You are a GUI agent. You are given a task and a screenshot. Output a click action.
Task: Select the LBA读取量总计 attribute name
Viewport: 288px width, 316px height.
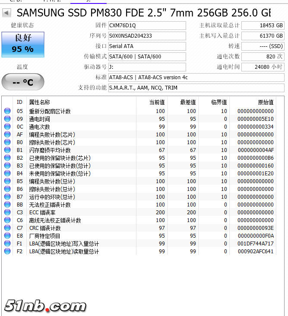click(64, 252)
